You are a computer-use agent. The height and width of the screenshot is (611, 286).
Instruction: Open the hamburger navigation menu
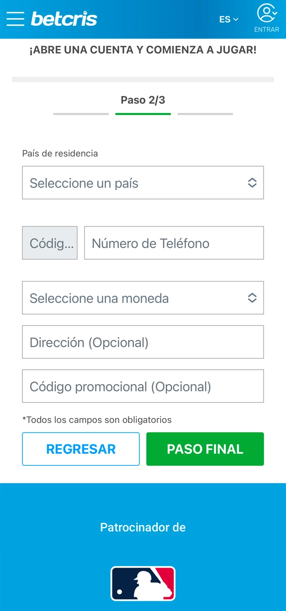click(x=15, y=19)
